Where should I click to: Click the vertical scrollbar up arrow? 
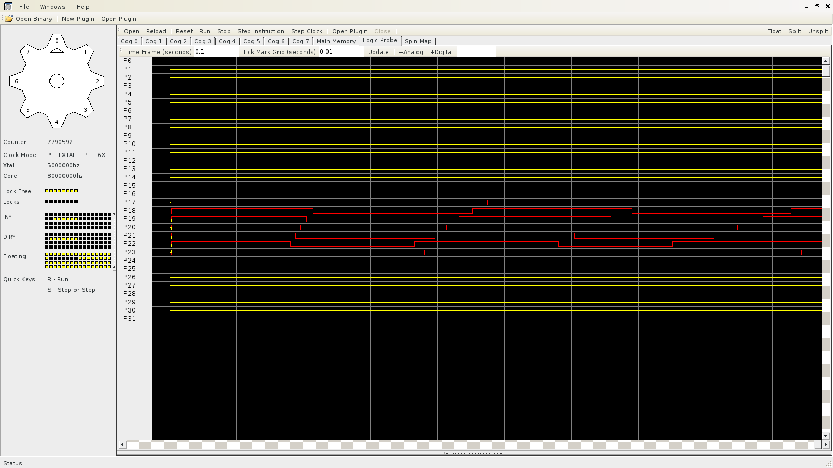point(825,61)
